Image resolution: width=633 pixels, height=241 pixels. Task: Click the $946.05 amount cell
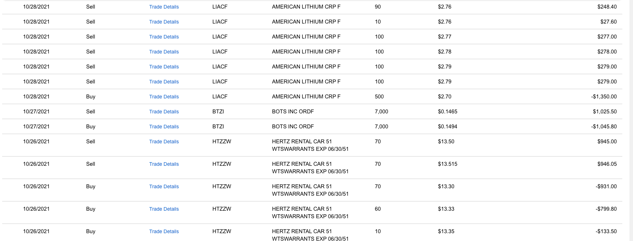[x=607, y=164]
